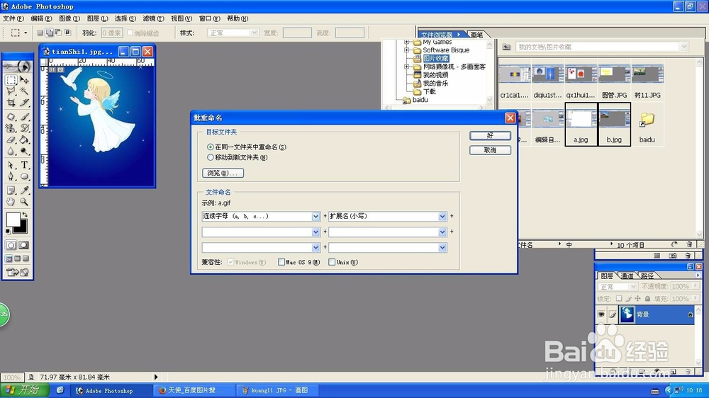Toggle background layer eye visibility

pos(601,314)
